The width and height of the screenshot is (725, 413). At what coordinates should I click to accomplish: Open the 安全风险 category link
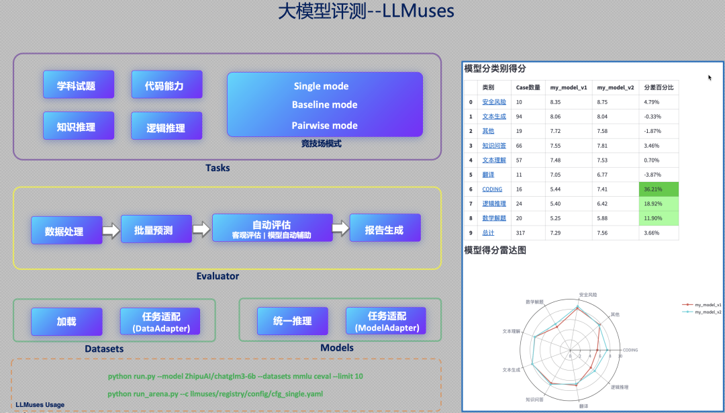point(494,102)
